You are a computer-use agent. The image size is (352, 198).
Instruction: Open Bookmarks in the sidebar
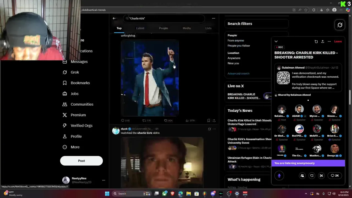[x=76, y=83]
